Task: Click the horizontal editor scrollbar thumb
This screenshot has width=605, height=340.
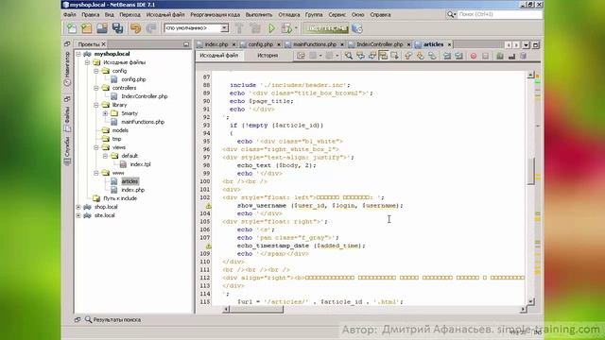Action: coord(256,309)
